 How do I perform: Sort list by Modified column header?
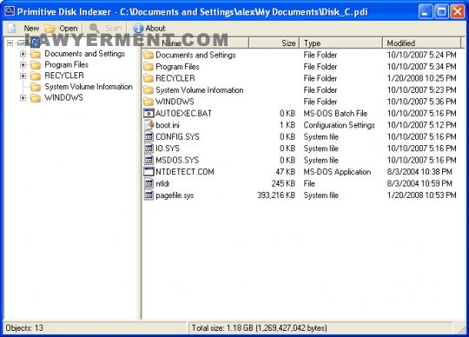pyautogui.click(x=422, y=43)
